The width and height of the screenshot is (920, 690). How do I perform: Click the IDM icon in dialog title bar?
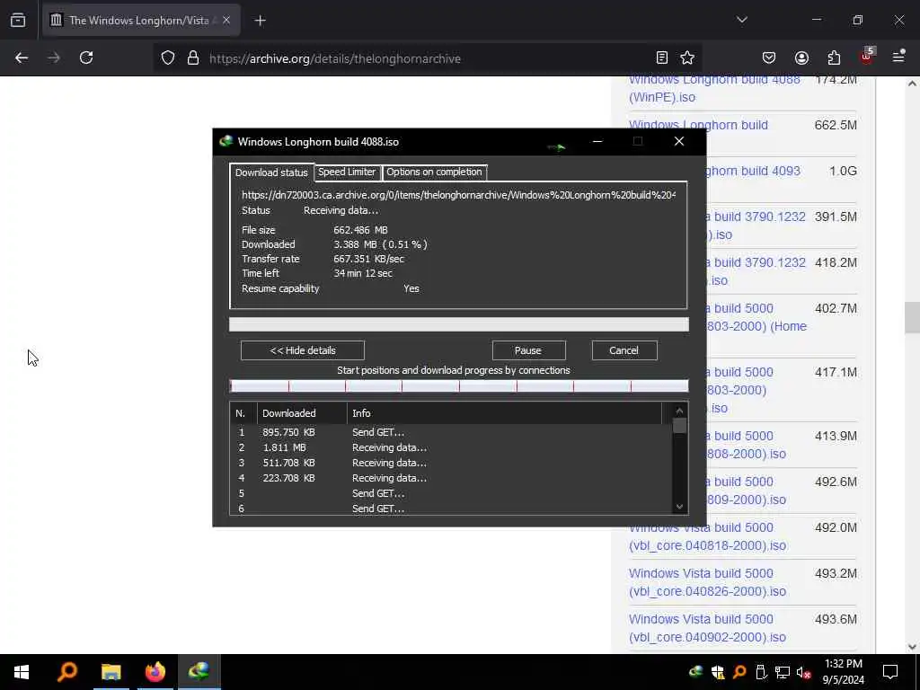click(226, 141)
